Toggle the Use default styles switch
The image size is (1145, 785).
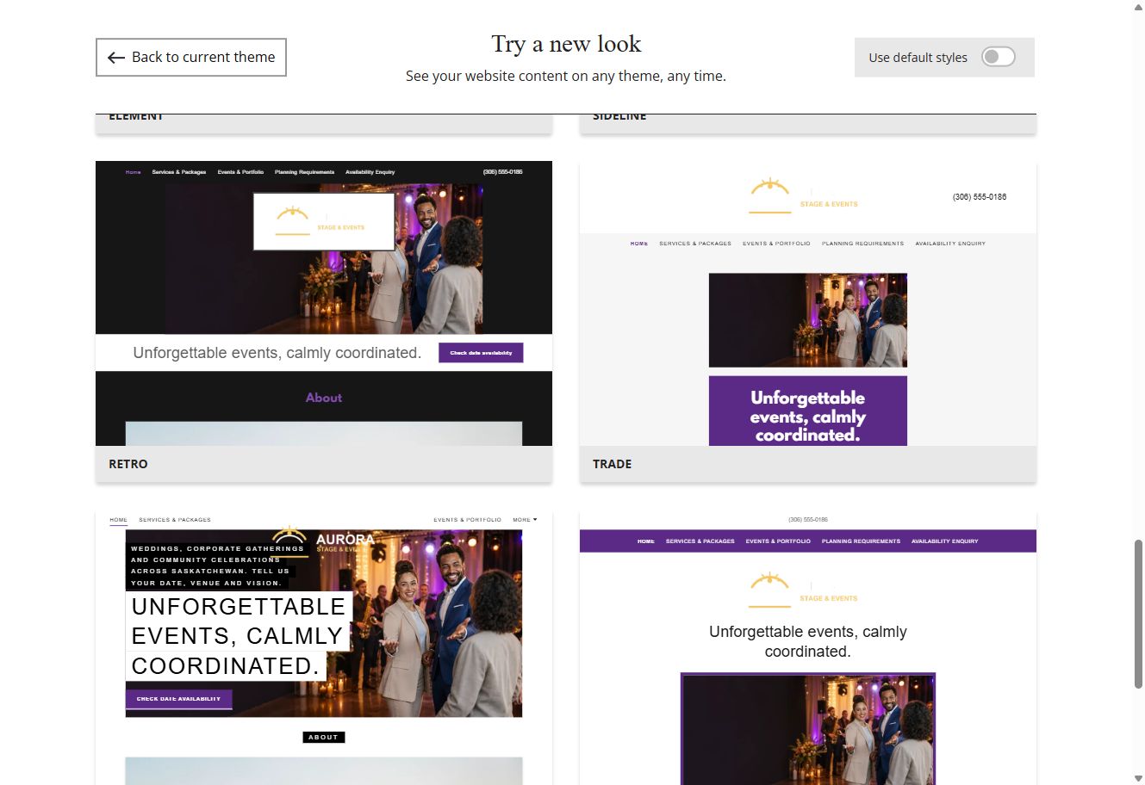click(x=998, y=57)
